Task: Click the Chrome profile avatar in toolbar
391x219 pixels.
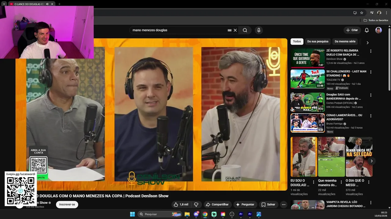Action: pyautogui.click(x=379, y=13)
